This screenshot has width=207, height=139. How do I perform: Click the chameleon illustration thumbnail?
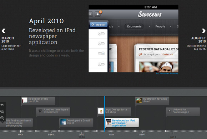click(139, 100)
